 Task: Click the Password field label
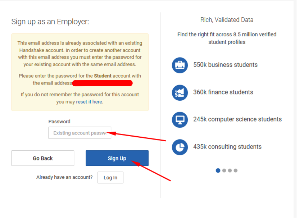click(59, 122)
